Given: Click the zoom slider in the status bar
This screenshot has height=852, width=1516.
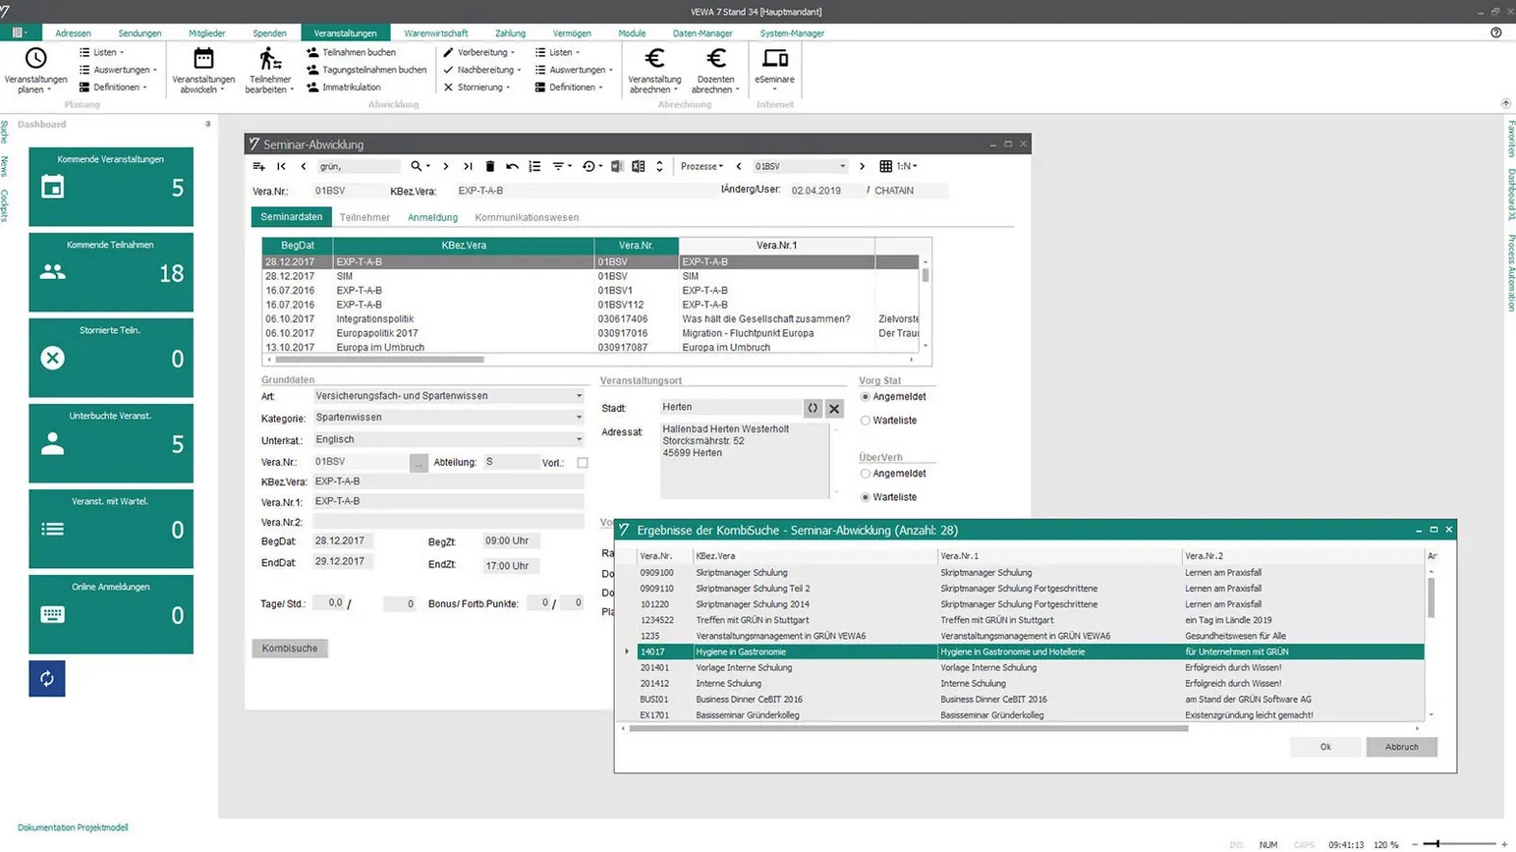Looking at the screenshot, I should coord(1436,843).
